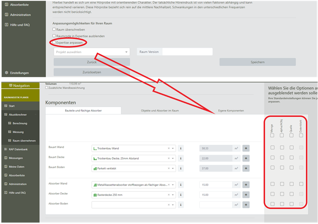The image size is (318, 224).
Task: Click plus icon in Absorber Wand row
Action: (246, 185)
